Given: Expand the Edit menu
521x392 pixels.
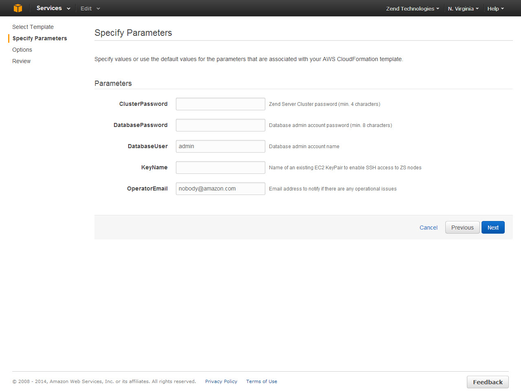Looking at the screenshot, I should tap(90, 9).
